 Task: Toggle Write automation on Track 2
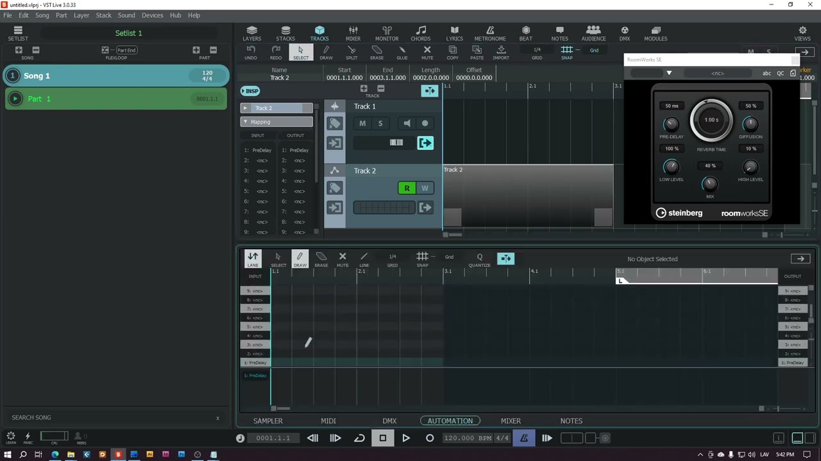click(x=425, y=188)
